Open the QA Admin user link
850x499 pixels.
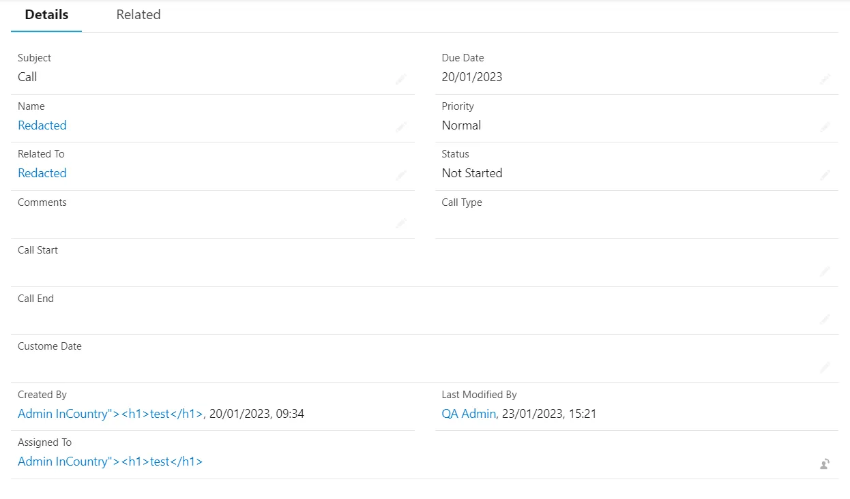click(469, 414)
